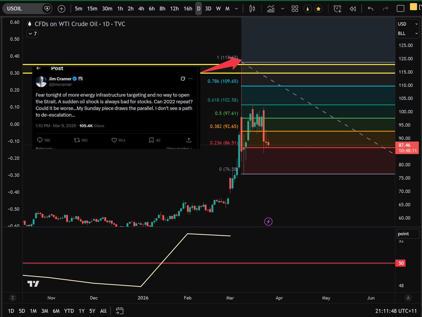422x317 pixels.
Task: Set the chart interval to 8h
Action: click(162, 9)
